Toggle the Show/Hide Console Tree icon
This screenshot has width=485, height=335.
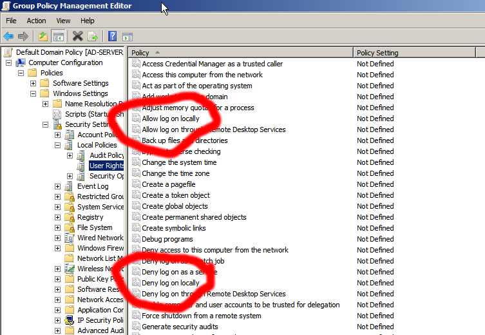[x=58, y=37]
